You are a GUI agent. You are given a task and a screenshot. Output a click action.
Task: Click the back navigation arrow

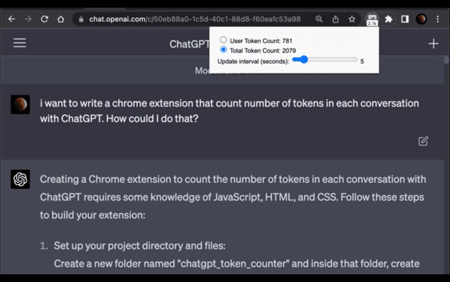[x=12, y=19]
